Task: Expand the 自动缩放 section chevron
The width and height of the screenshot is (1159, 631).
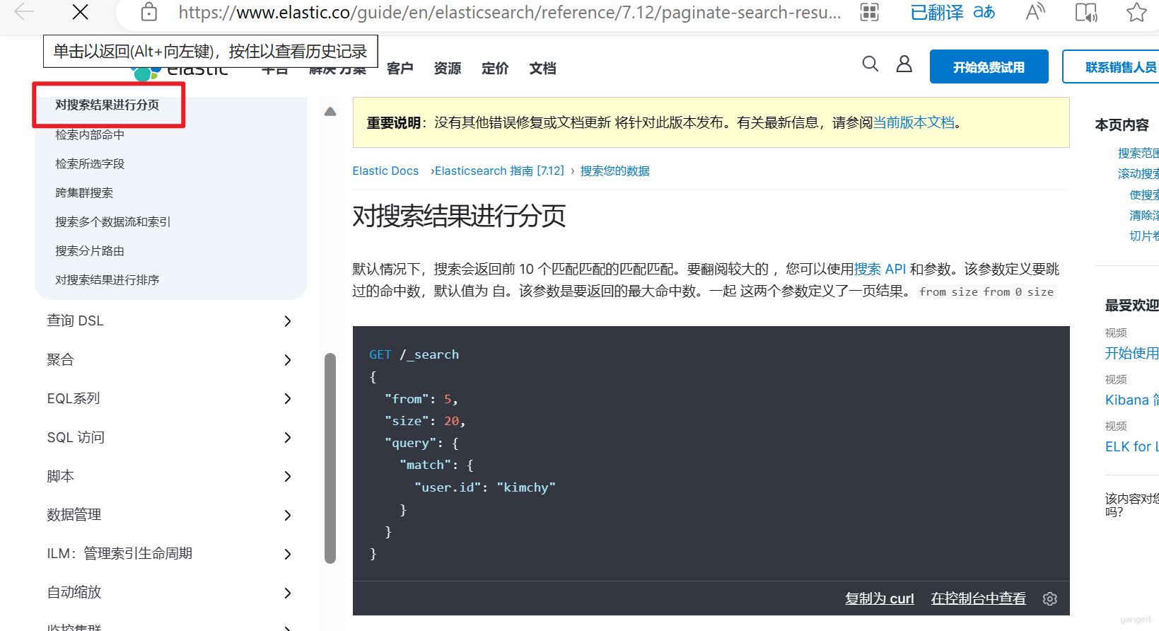Action: pos(287,593)
